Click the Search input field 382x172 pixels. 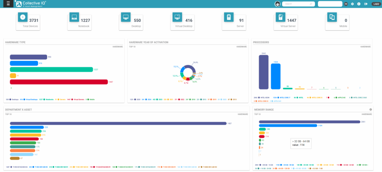(x=298, y=4)
